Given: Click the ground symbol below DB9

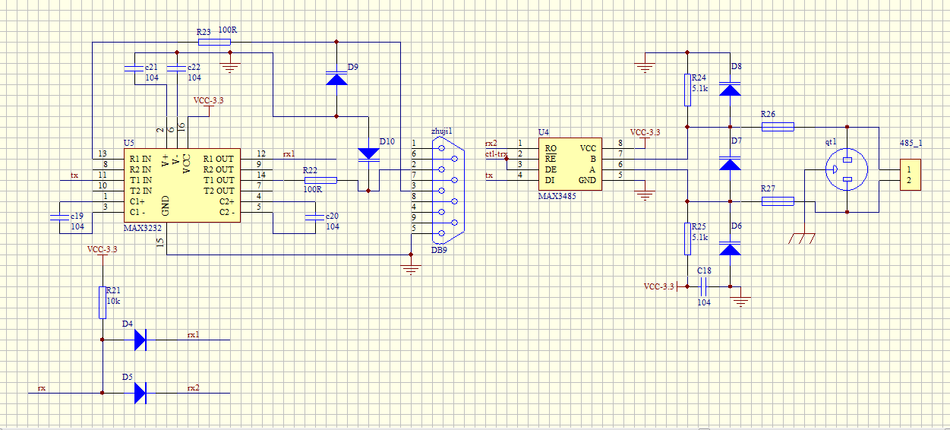Looking at the screenshot, I should point(411,269).
